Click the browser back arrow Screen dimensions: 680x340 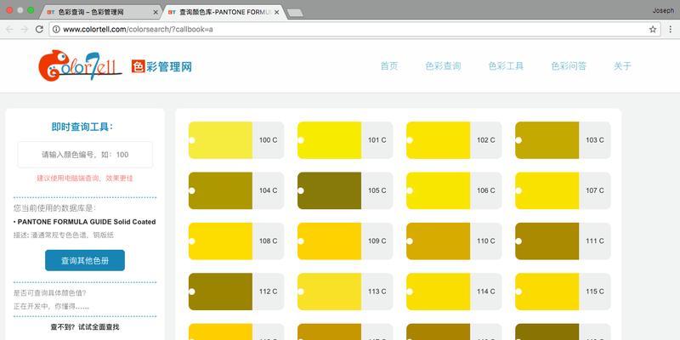(9, 30)
